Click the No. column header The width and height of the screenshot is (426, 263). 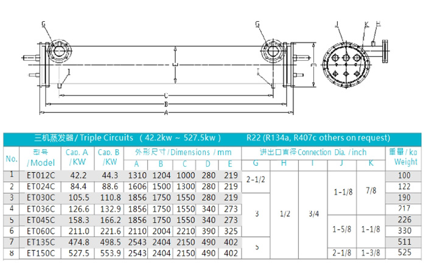tap(12, 159)
